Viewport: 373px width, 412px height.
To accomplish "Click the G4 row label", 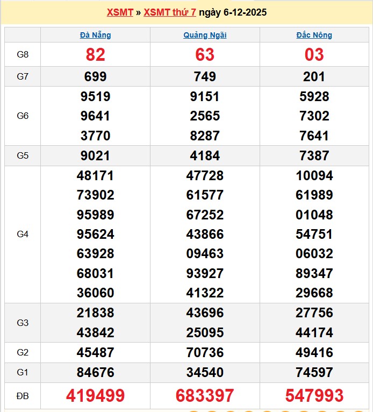I will pyautogui.click(x=23, y=234).
